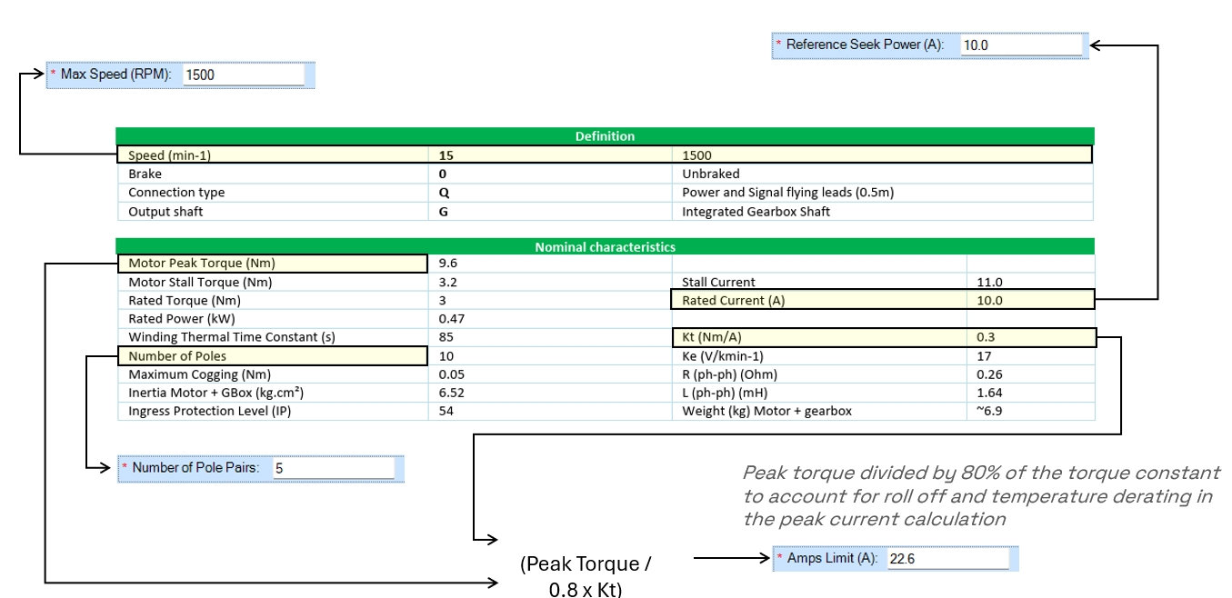Click the 'Amps Limit (A):' field label
Viewport: 1232px width, 598px height.
pos(832,558)
